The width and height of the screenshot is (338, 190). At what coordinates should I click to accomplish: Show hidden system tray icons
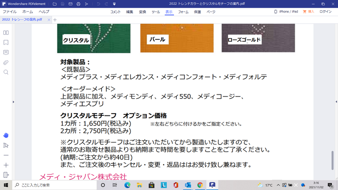[278, 185]
